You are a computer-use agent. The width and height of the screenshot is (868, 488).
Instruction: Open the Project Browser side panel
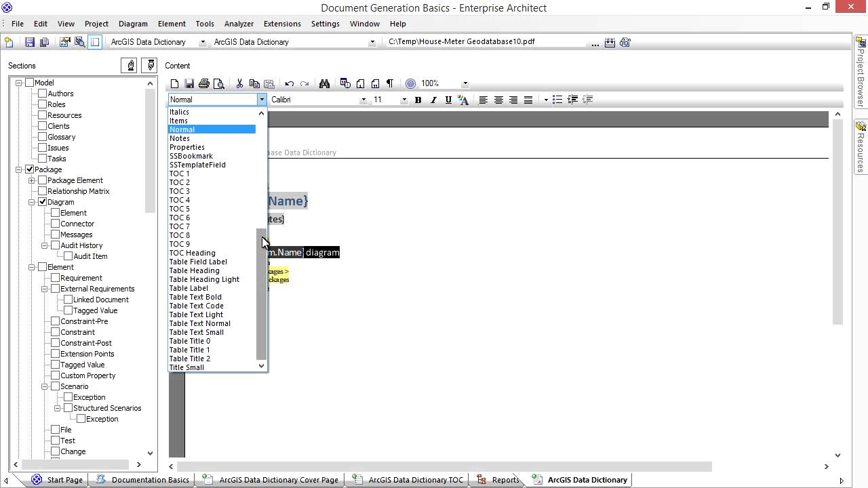(x=861, y=72)
